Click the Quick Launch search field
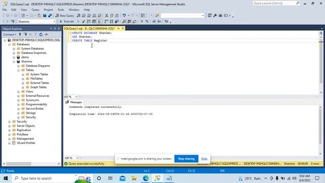The height and width of the screenshot is (183, 325). point(276,3)
